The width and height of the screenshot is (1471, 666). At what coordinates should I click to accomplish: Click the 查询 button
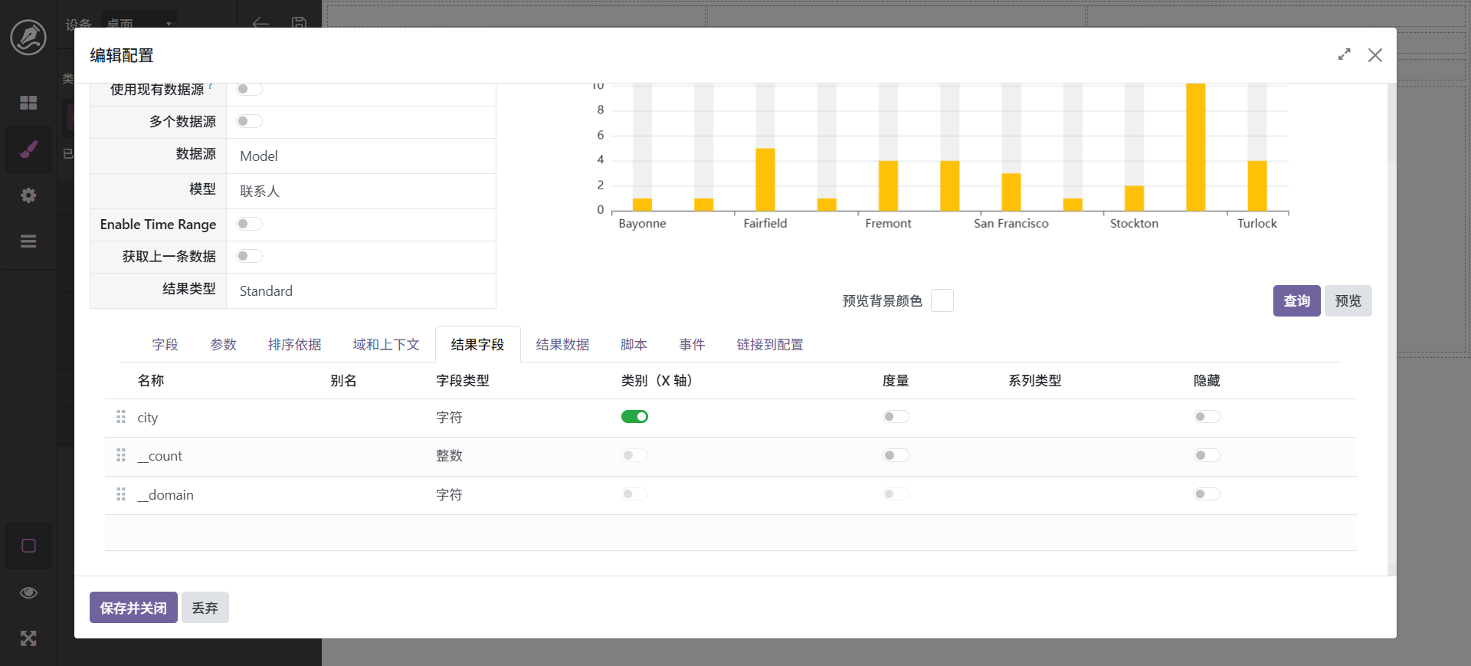(1296, 301)
